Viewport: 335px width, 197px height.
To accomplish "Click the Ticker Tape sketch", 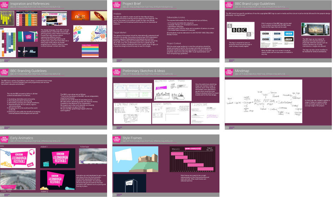I will pos(205,113).
